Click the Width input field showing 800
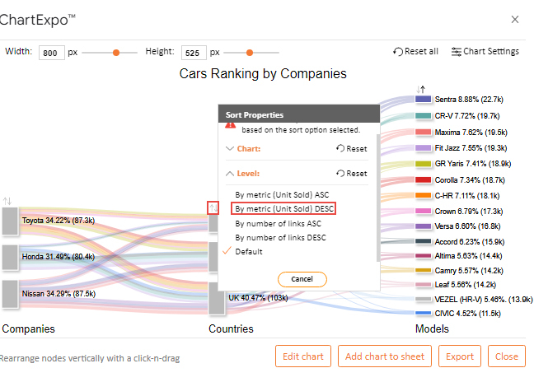The image size is (534, 382). [x=52, y=53]
